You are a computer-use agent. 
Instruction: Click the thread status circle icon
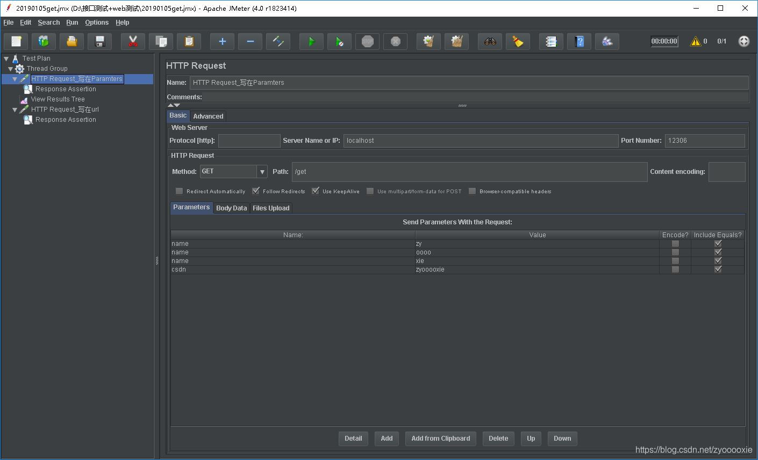[744, 41]
